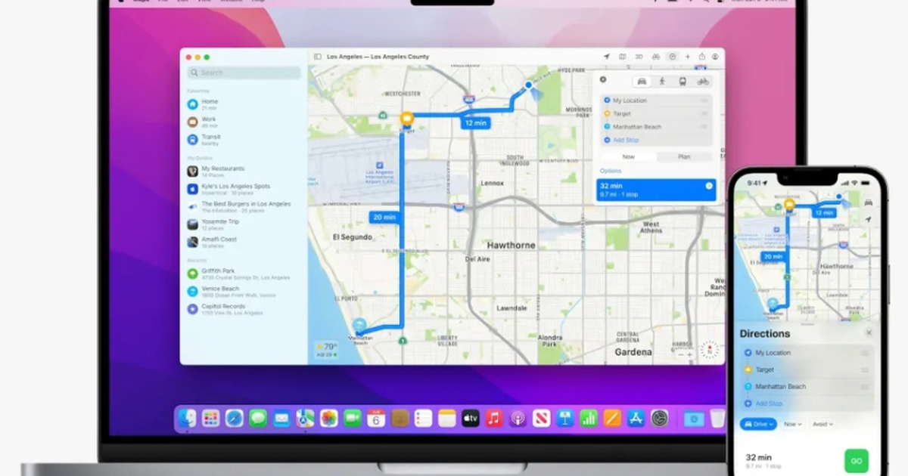Click the Search field in Maps sidebar
This screenshot has height=476, width=908.
(x=244, y=73)
